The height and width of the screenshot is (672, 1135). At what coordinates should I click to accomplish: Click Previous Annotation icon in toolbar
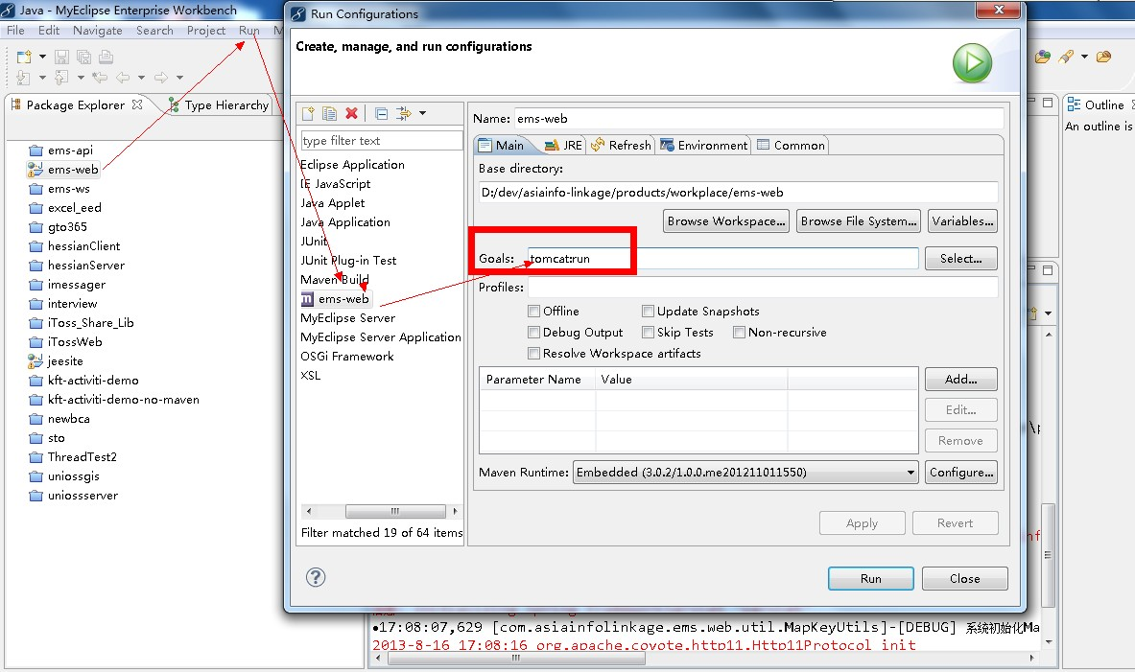[x=61, y=77]
